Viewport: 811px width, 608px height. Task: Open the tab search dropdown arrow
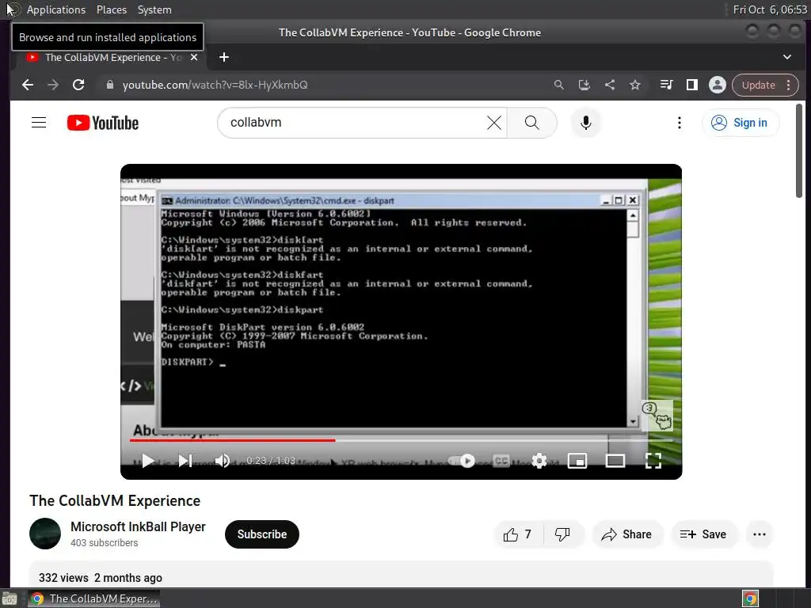786,57
